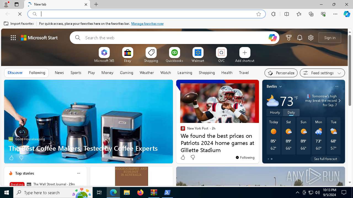The width and height of the screenshot is (353, 198).
Task: Open the Windows Start menu
Action: click(7, 193)
